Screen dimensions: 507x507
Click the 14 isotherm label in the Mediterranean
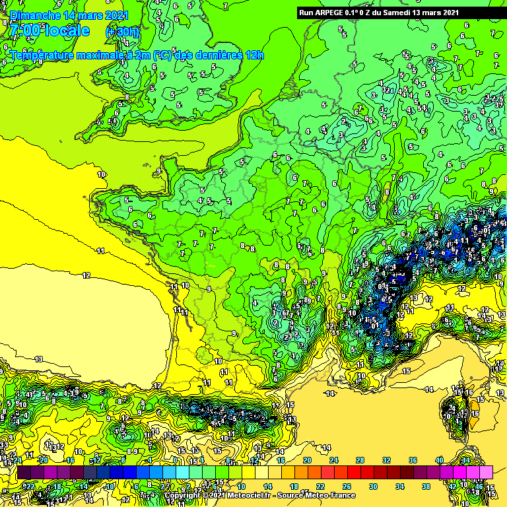point(329,393)
